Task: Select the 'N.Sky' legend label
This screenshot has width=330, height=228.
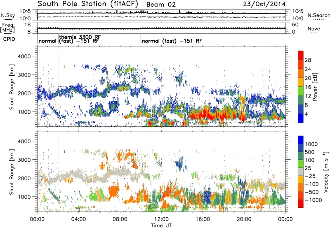Action: 8,15
